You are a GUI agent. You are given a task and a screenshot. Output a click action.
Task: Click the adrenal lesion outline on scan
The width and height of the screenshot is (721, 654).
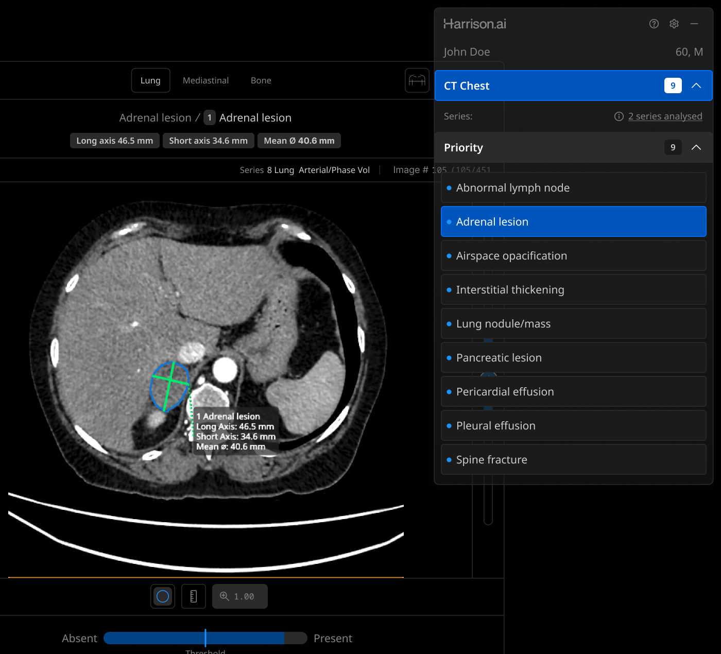pos(169,386)
